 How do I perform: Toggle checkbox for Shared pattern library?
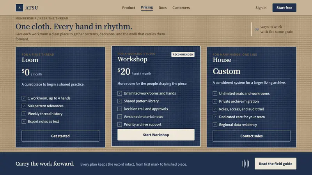(120, 101)
